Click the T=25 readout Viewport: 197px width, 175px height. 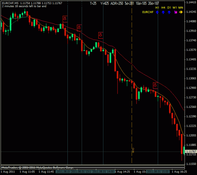(x=93, y=3)
